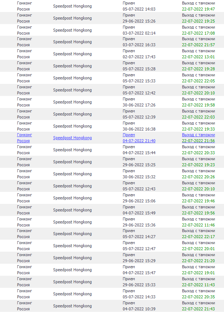Select row with acceptance 30-06-2022 17:26
Image resolution: width=224 pixels, height=313 pixels.
click(x=112, y=102)
